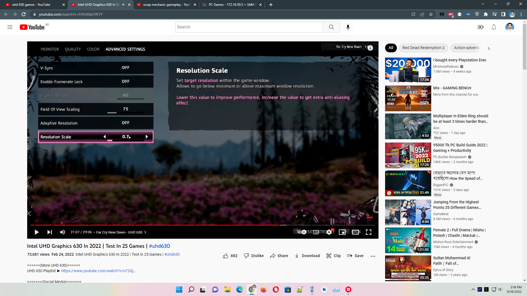Screen dimensions: 527x296
Task: Toggle subtitles in the video player
Action: click(x=316, y=232)
